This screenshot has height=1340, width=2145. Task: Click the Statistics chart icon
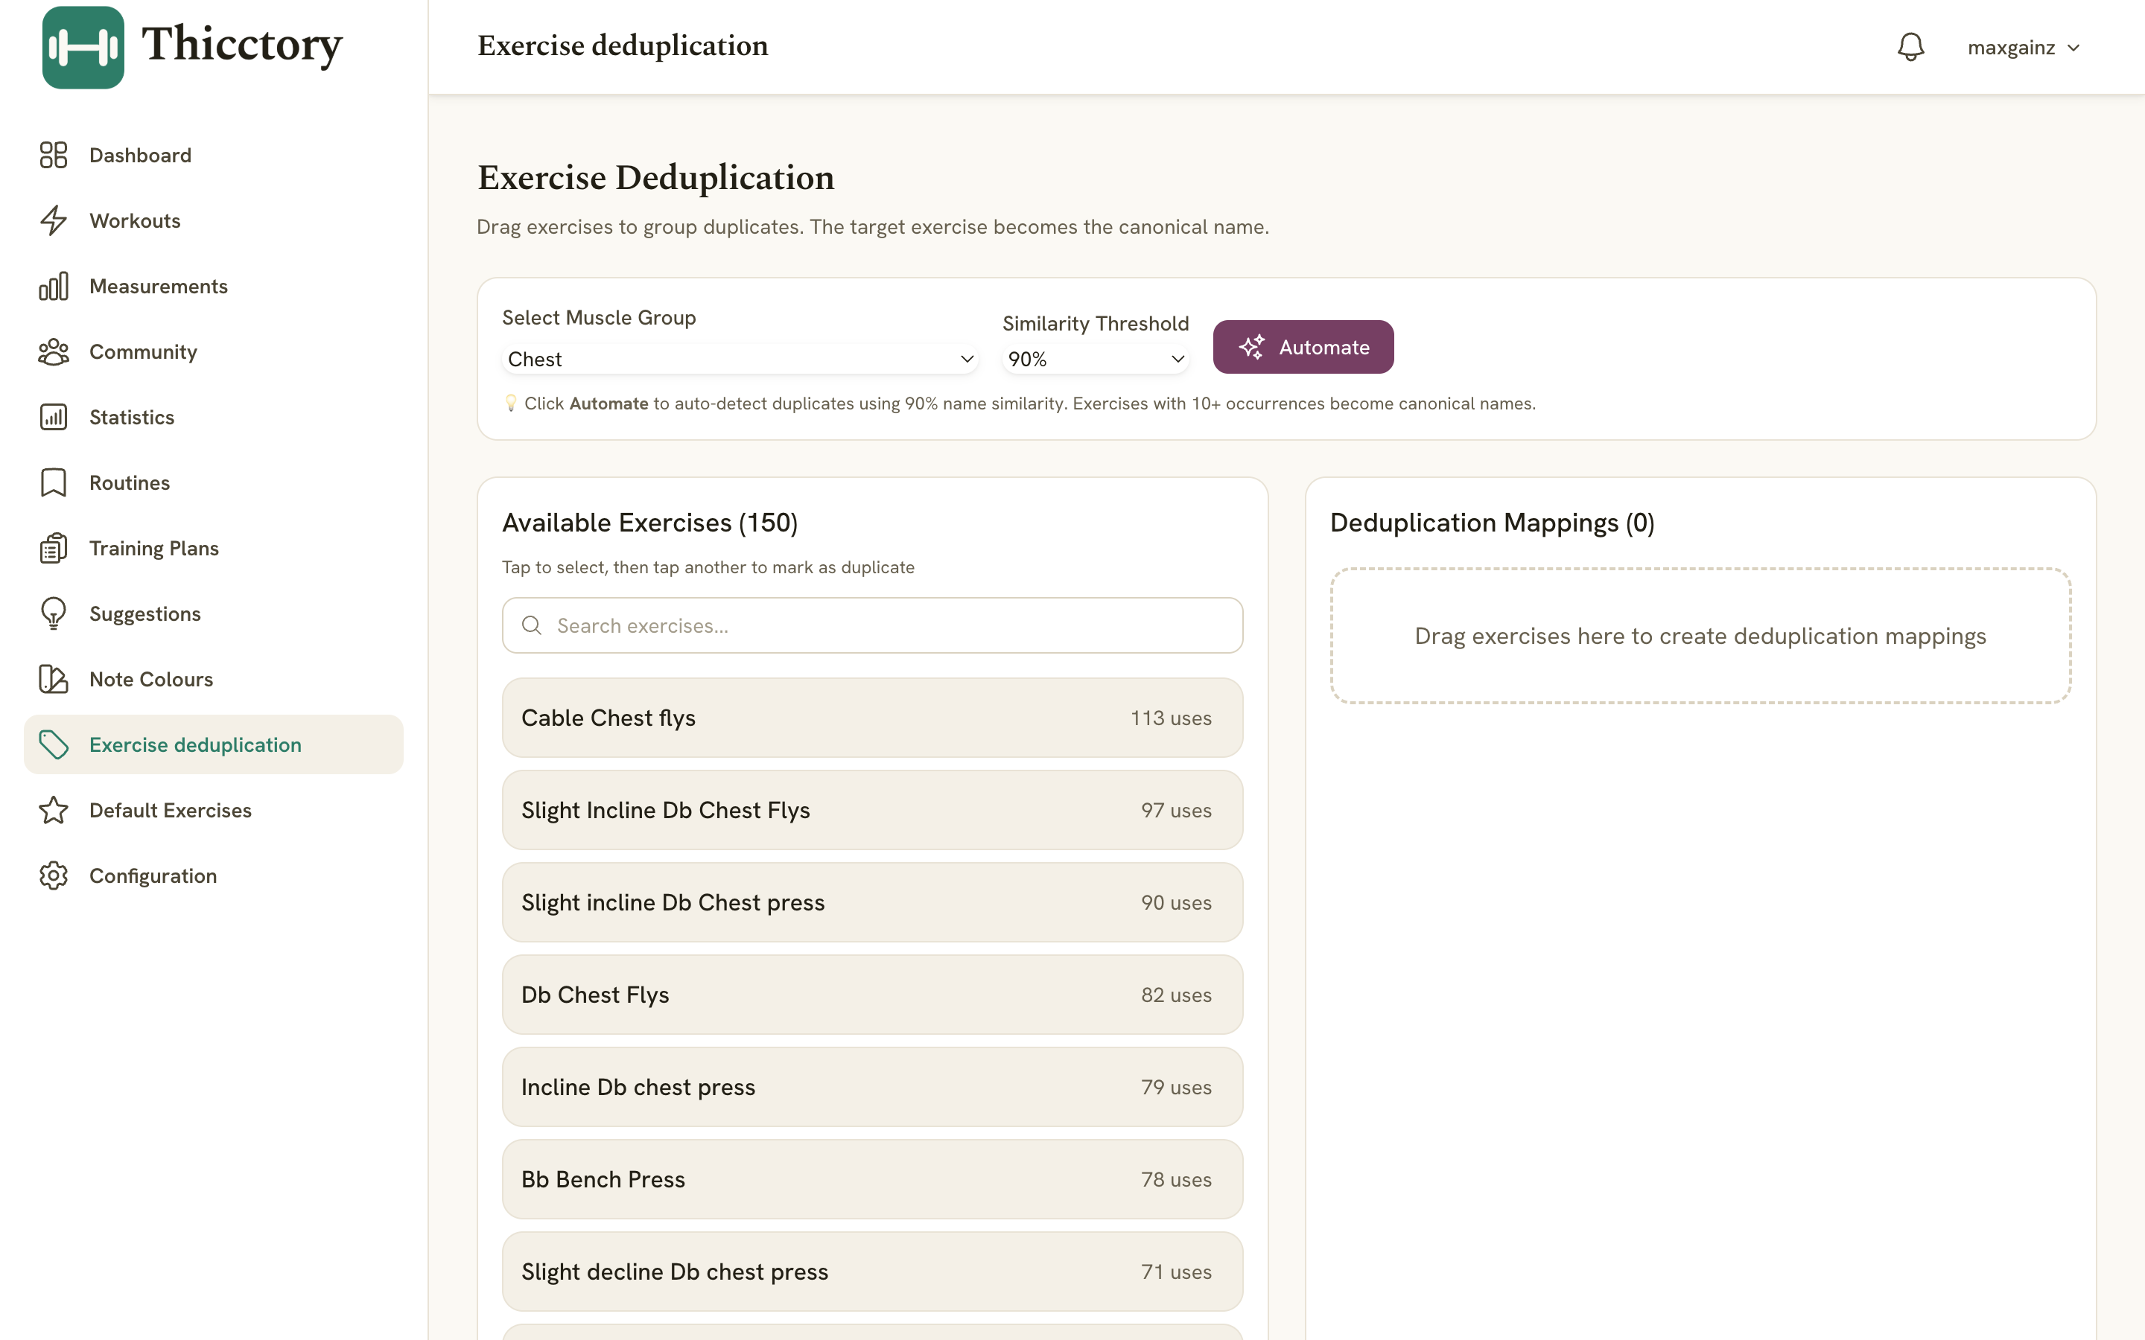coord(53,418)
